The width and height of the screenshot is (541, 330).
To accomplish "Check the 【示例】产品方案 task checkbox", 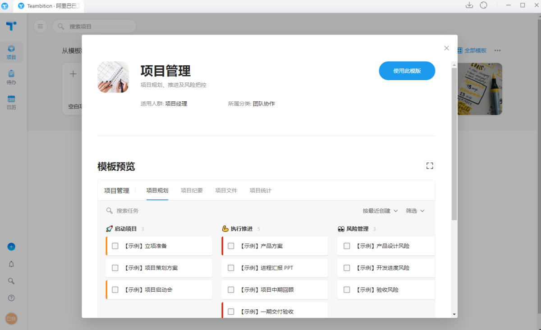I will tap(231, 246).
